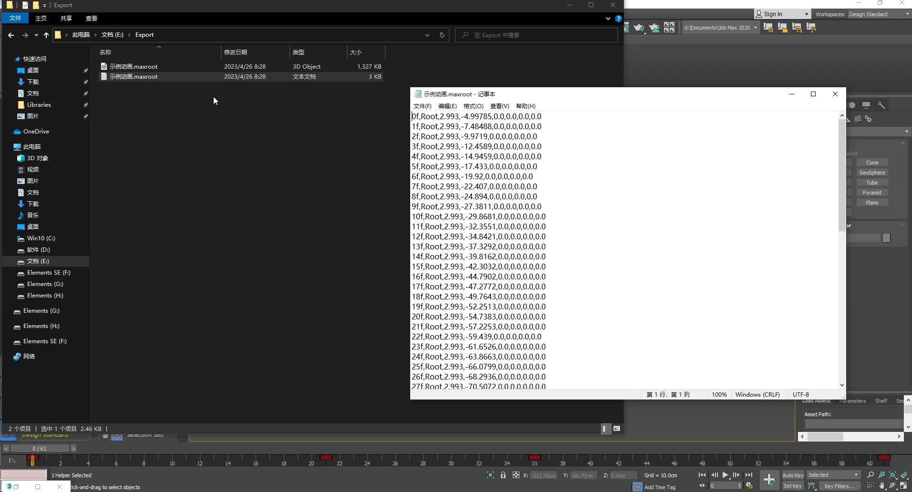Select the Space Warps wave icon

tap(858, 119)
